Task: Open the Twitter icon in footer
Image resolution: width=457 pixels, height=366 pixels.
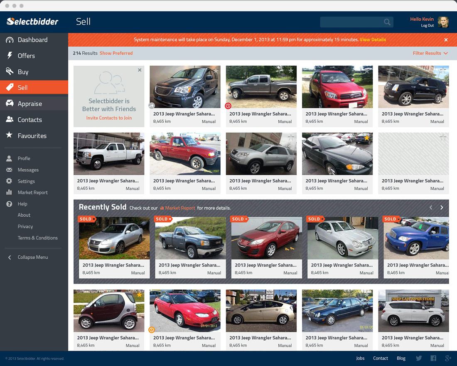Action: point(419,358)
